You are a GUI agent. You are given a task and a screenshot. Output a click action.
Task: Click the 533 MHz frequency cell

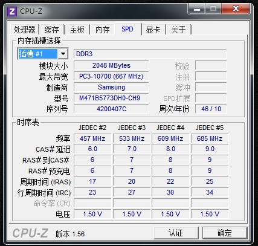[132, 138]
